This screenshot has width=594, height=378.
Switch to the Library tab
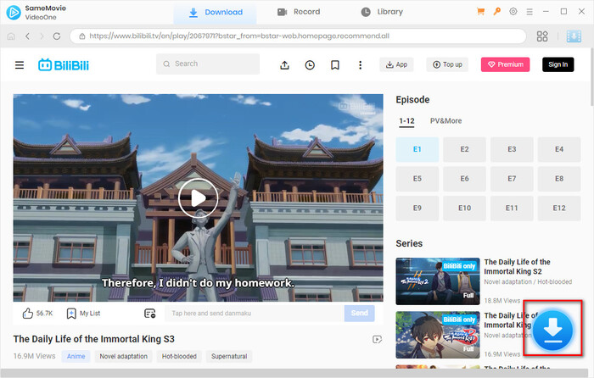tap(382, 12)
